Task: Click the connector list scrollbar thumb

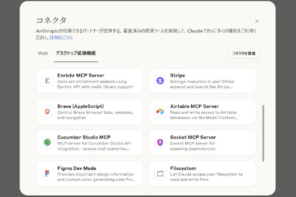Action: 263,133
